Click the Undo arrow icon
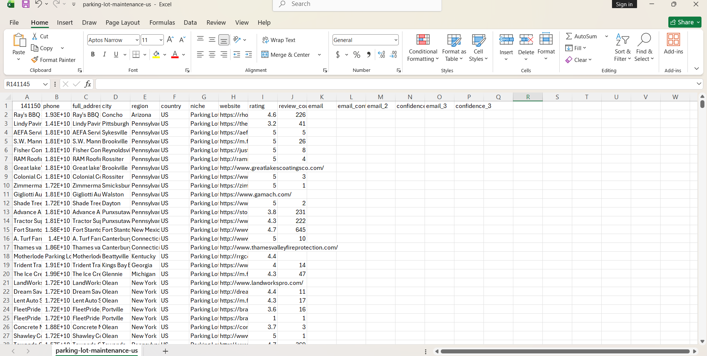707x356 pixels. pos(38,4)
